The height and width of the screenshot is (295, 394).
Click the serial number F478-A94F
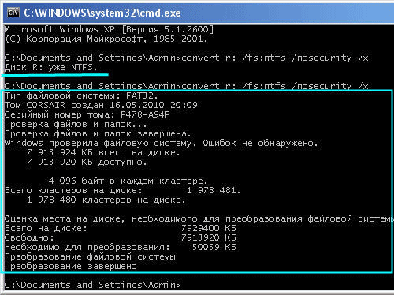click(145, 114)
